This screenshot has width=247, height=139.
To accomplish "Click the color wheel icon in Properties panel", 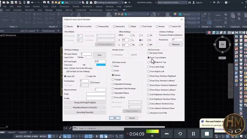I will (175, 14).
